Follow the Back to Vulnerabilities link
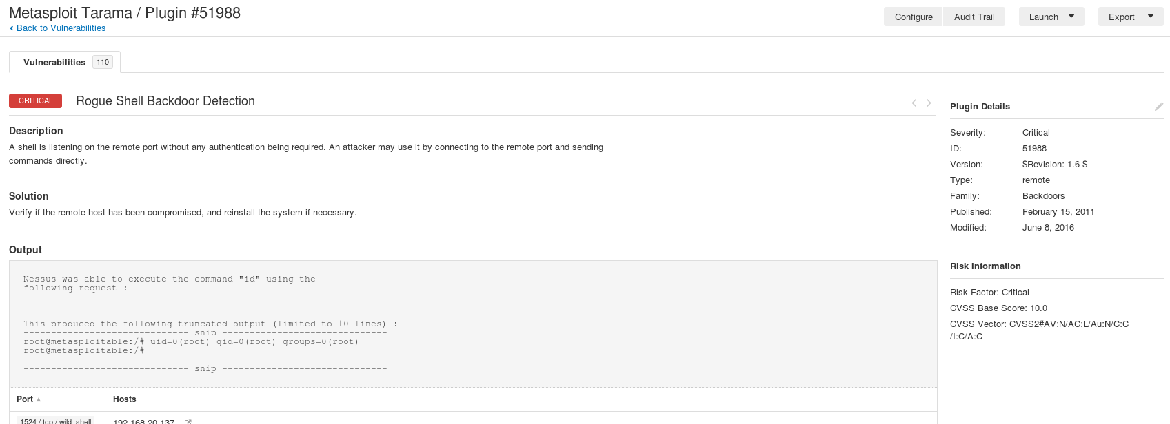Screen dimensions: 1170x424 61,28
